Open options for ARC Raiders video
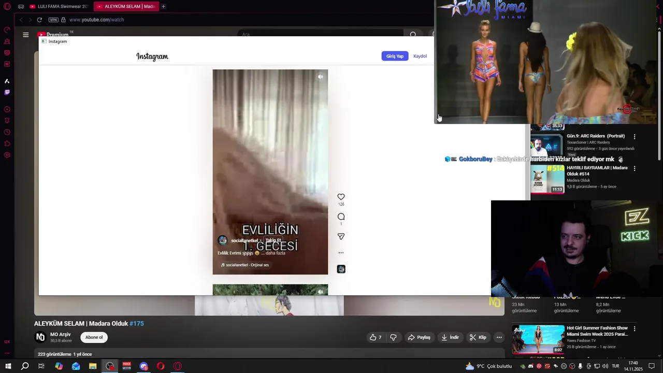Image resolution: width=663 pixels, height=373 pixels. coord(635,137)
